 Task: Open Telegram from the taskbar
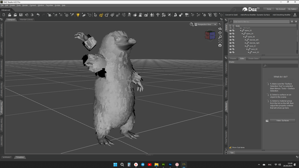click(x=142, y=165)
